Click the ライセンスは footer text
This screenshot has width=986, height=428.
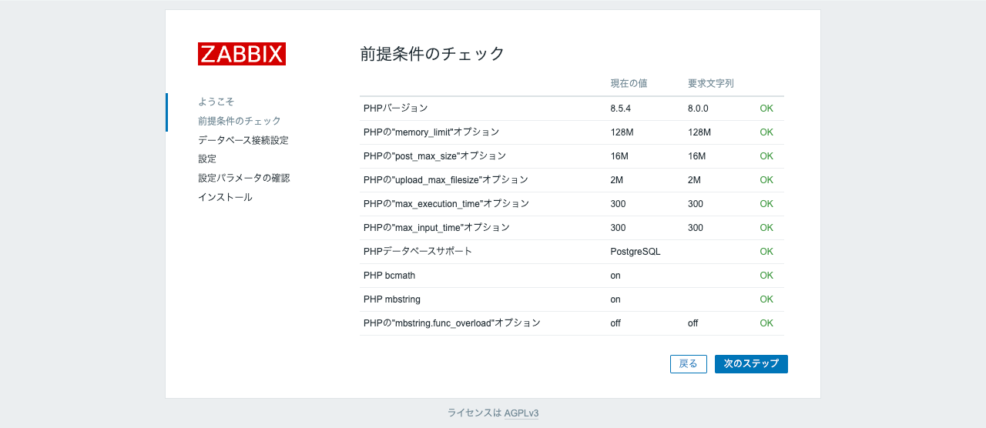(x=475, y=413)
